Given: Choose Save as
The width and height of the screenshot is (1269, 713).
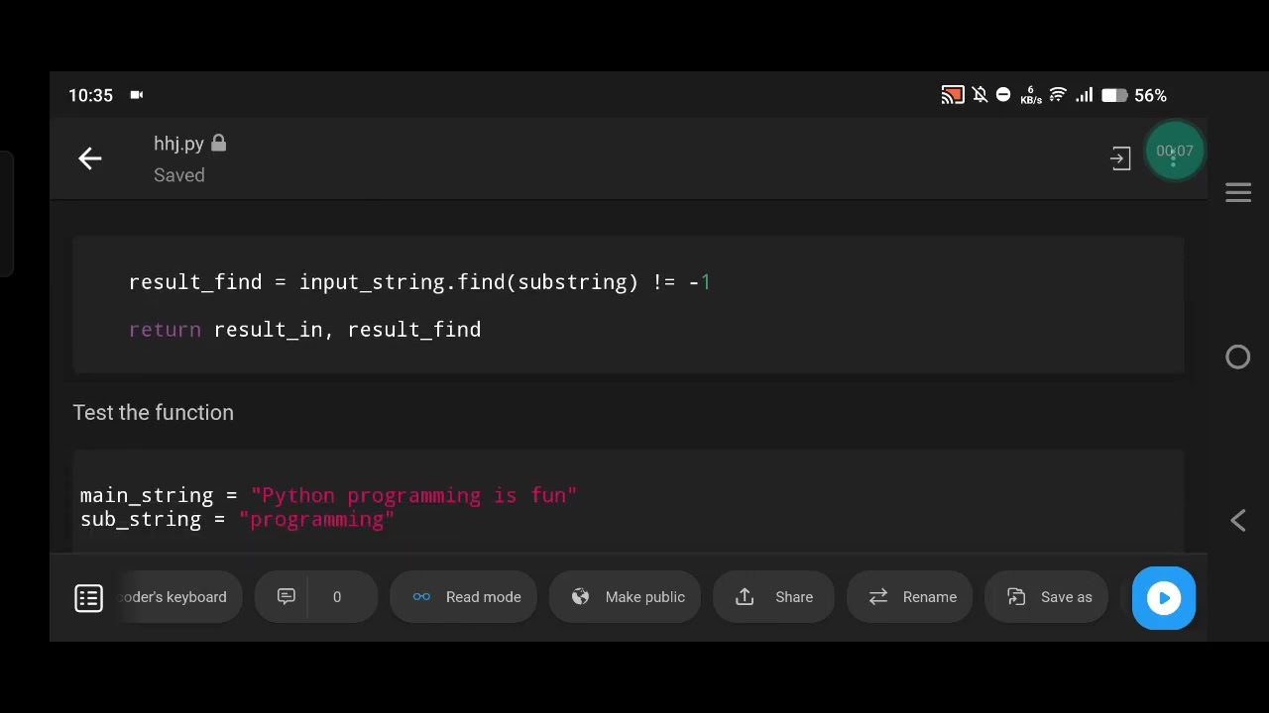Looking at the screenshot, I should (x=1046, y=597).
